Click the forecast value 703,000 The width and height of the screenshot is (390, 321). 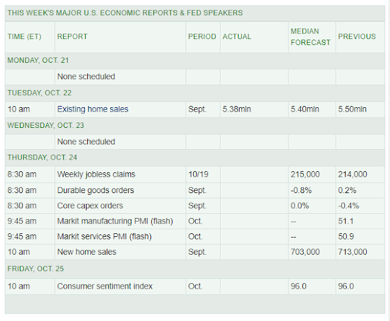coord(305,252)
